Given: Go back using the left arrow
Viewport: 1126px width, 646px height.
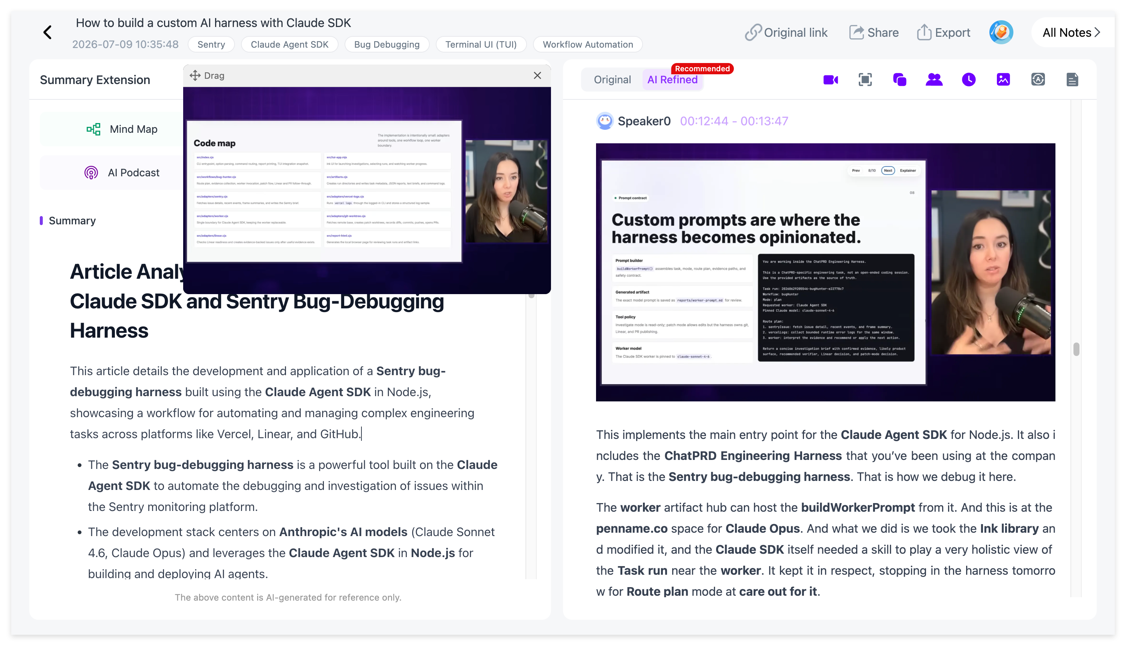Looking at the screenshot, I should pyautogui.click(x=48, y=32).
